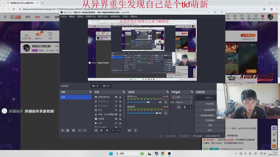The width and height of the screenshot is (280, 157).
Task: Open source 设置 button below preview
Action: 95,86
